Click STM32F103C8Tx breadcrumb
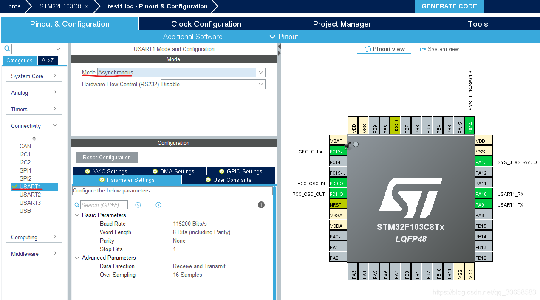Screen dimensions: 540x300 64,6
